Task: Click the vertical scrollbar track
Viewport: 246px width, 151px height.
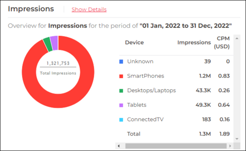Action: 237,89
